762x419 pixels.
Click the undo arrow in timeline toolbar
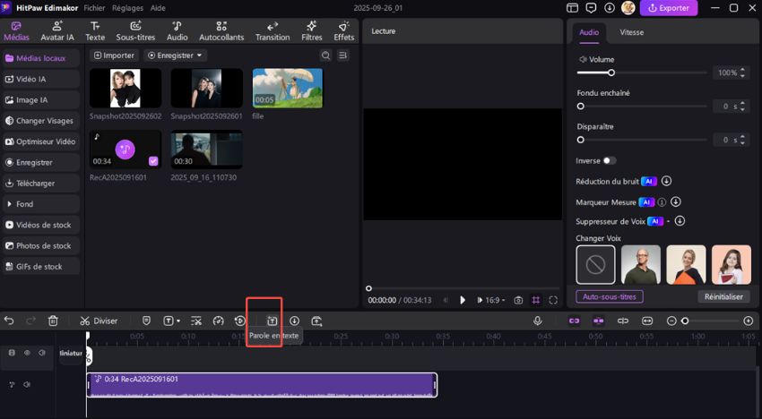pos(9,321)
